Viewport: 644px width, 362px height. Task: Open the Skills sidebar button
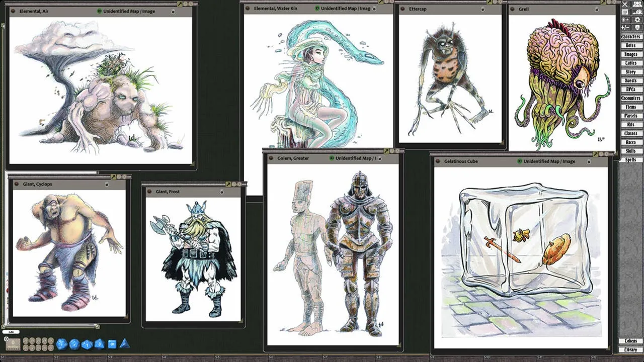[630, 151]
